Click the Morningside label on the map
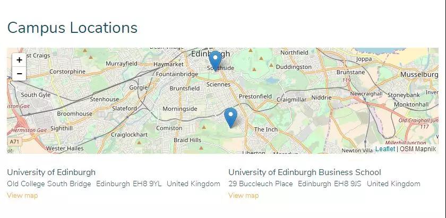446x218 pixels. 180,109
